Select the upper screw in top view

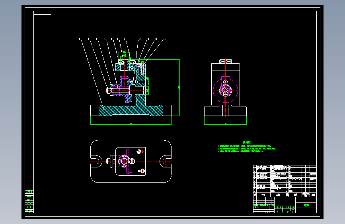(139, 152)
